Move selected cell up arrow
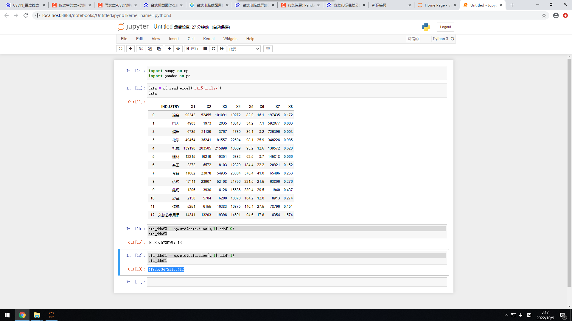The height and width of the screenshot is (321, 572). 169,49
